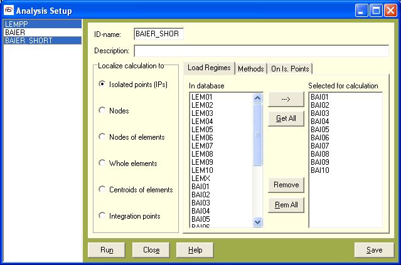401x265 pixels.
Task: Switch to the Load Regimes tab
Action: 209,68
